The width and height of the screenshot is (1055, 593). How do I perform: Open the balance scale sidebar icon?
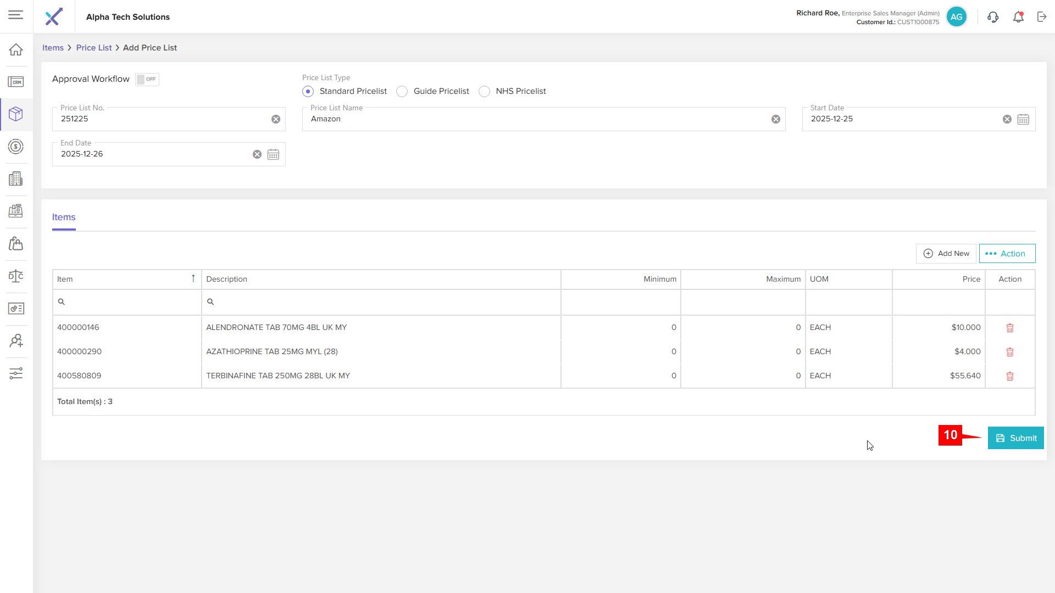tap(16, 276)
